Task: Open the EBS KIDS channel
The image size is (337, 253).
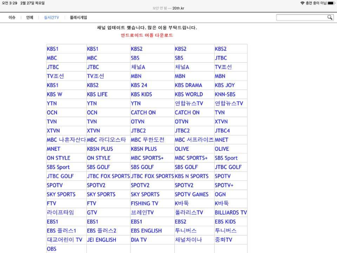Action: click(x=225, y=221)
